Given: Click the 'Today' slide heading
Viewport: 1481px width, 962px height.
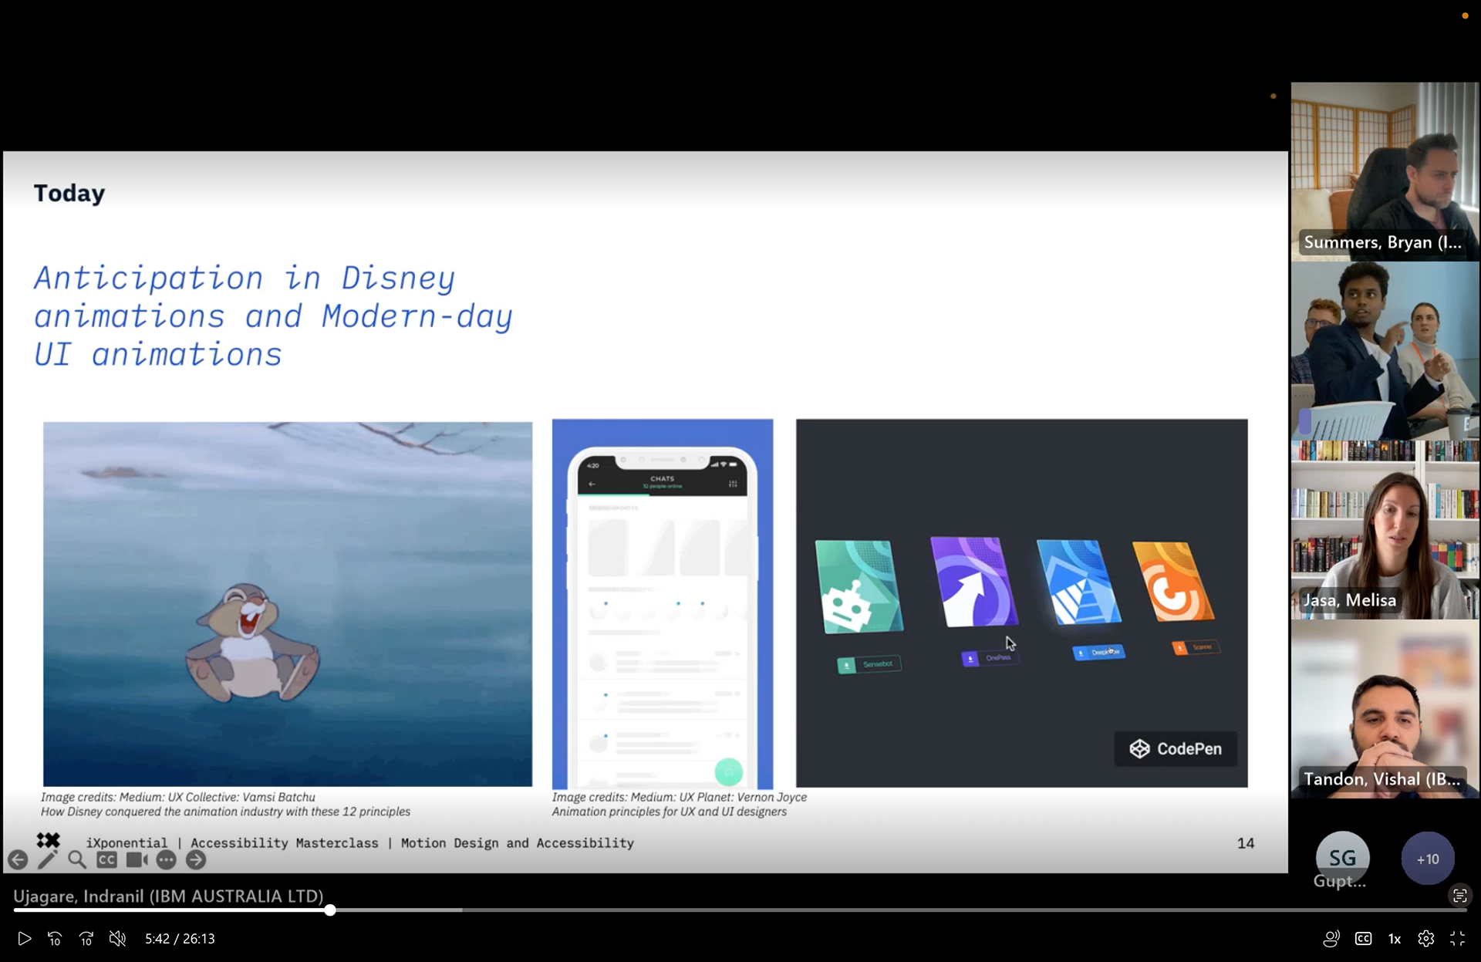Looking at the screenshot, I should tap(69, 193).
